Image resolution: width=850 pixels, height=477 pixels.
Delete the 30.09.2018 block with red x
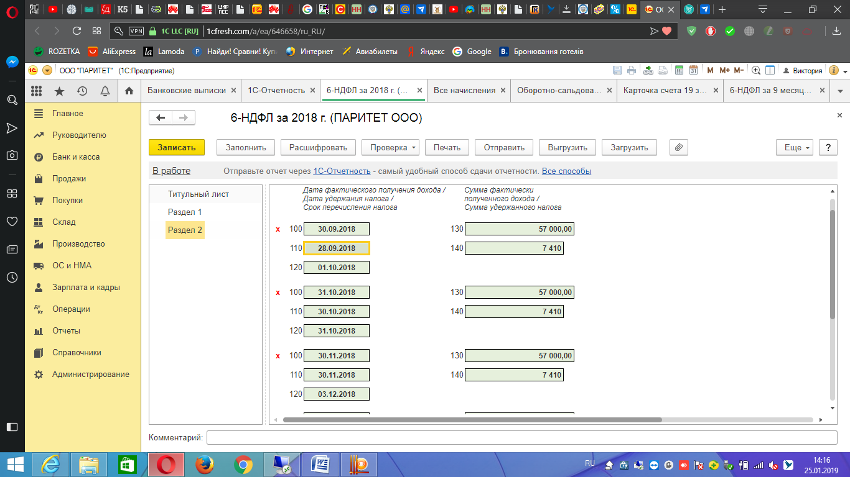278,229
